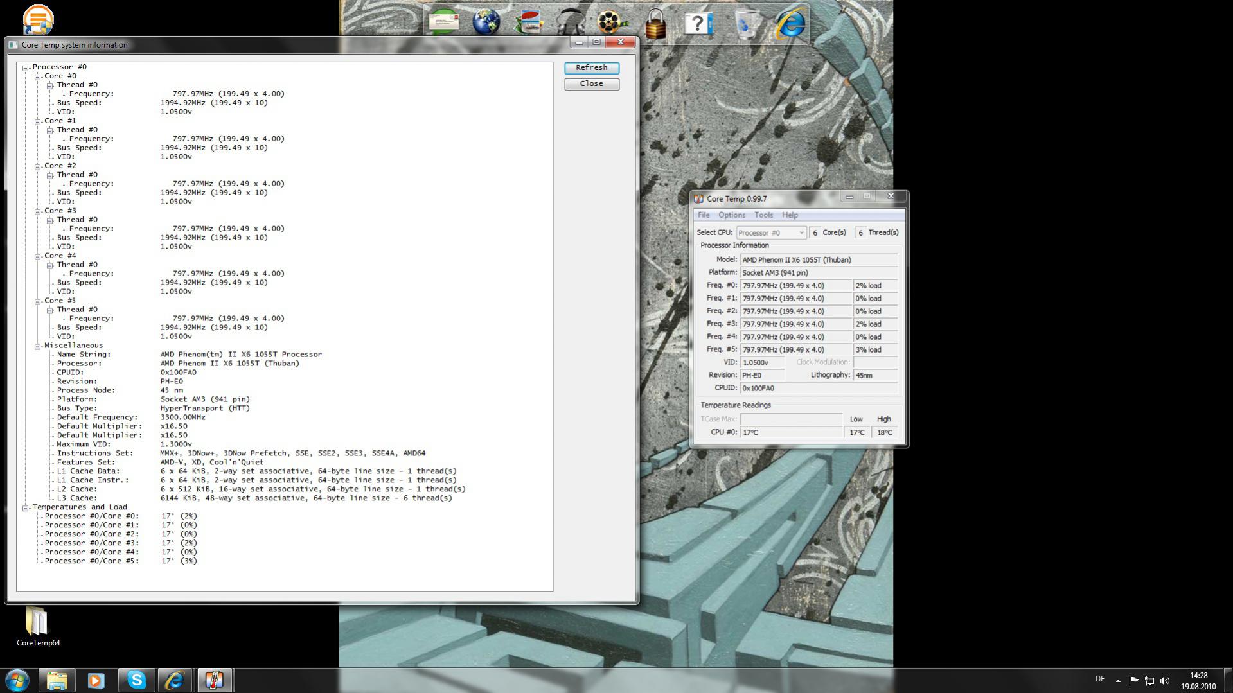Collapse the Core #2 tree node
The height and width of the screenshot is (693, 1233).
38,166
